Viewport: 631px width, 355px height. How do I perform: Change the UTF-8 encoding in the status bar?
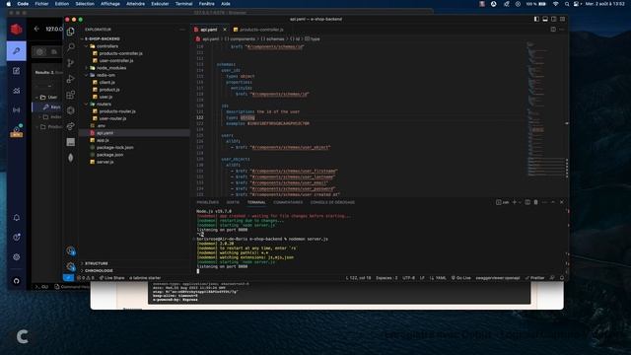tap(408, 278)
